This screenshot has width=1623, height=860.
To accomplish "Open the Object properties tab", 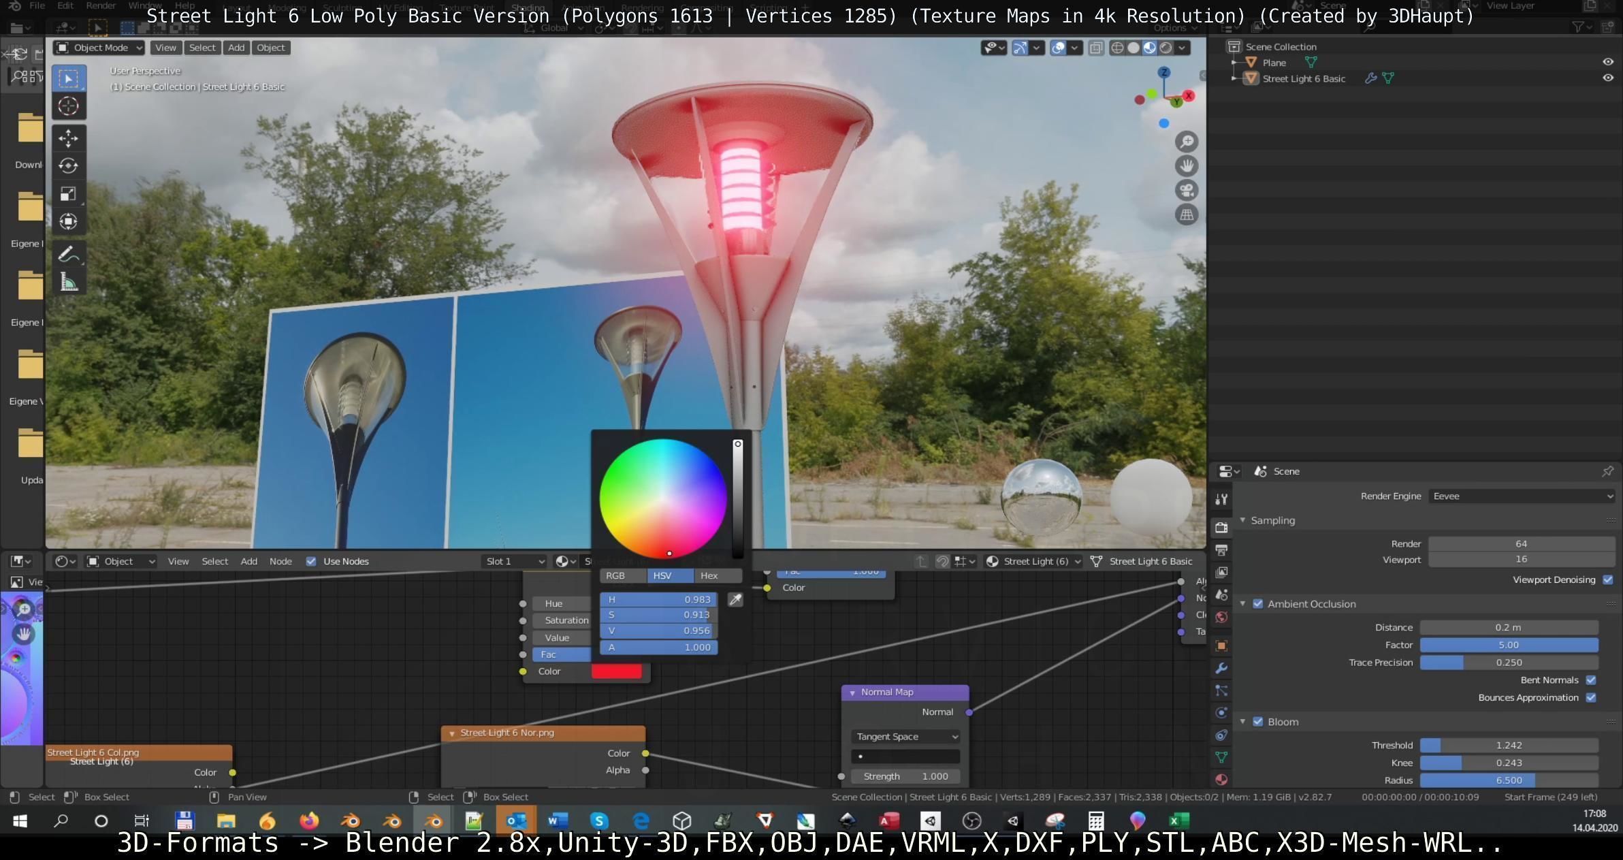I will (x=1221, y=646).
